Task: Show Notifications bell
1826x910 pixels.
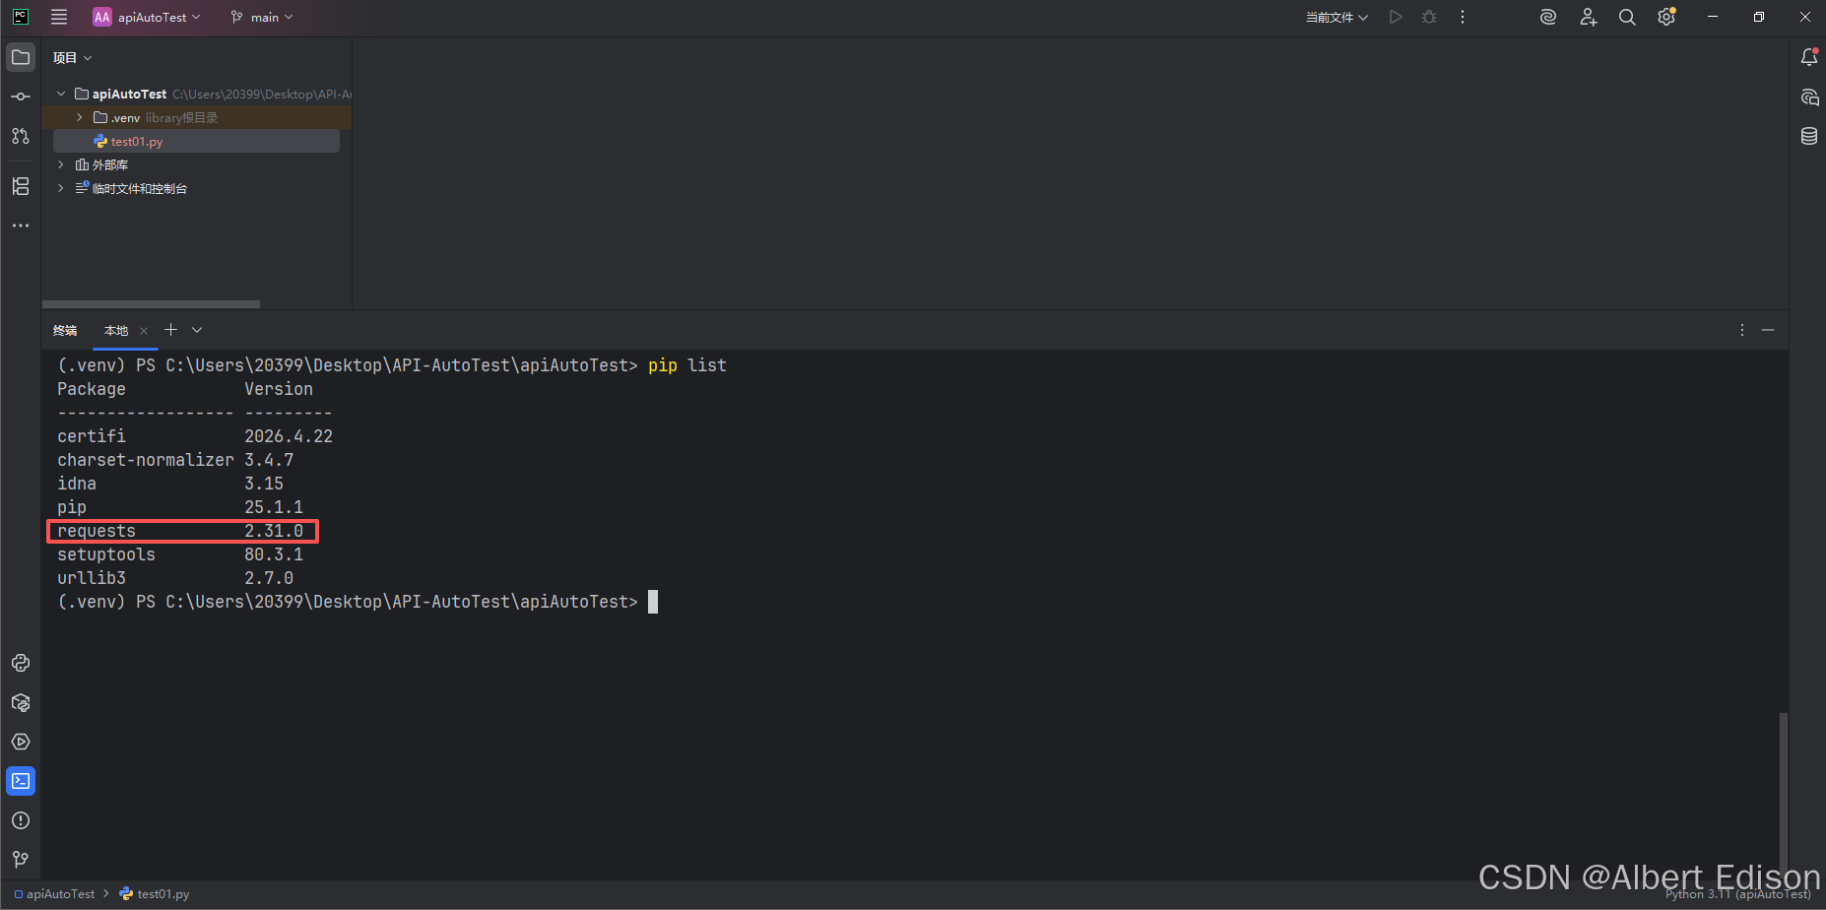Action: click(1809, 57)
